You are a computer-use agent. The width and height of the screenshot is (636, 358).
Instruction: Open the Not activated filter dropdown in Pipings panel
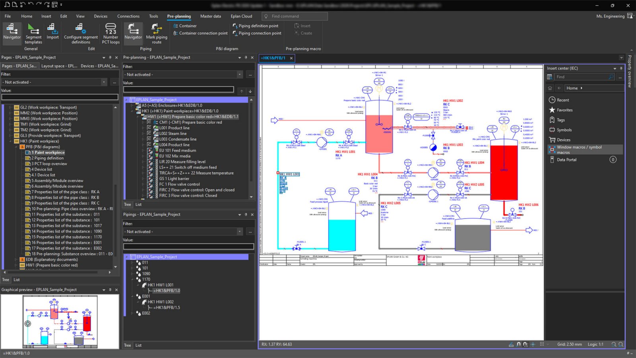click(x=240, y=232)
